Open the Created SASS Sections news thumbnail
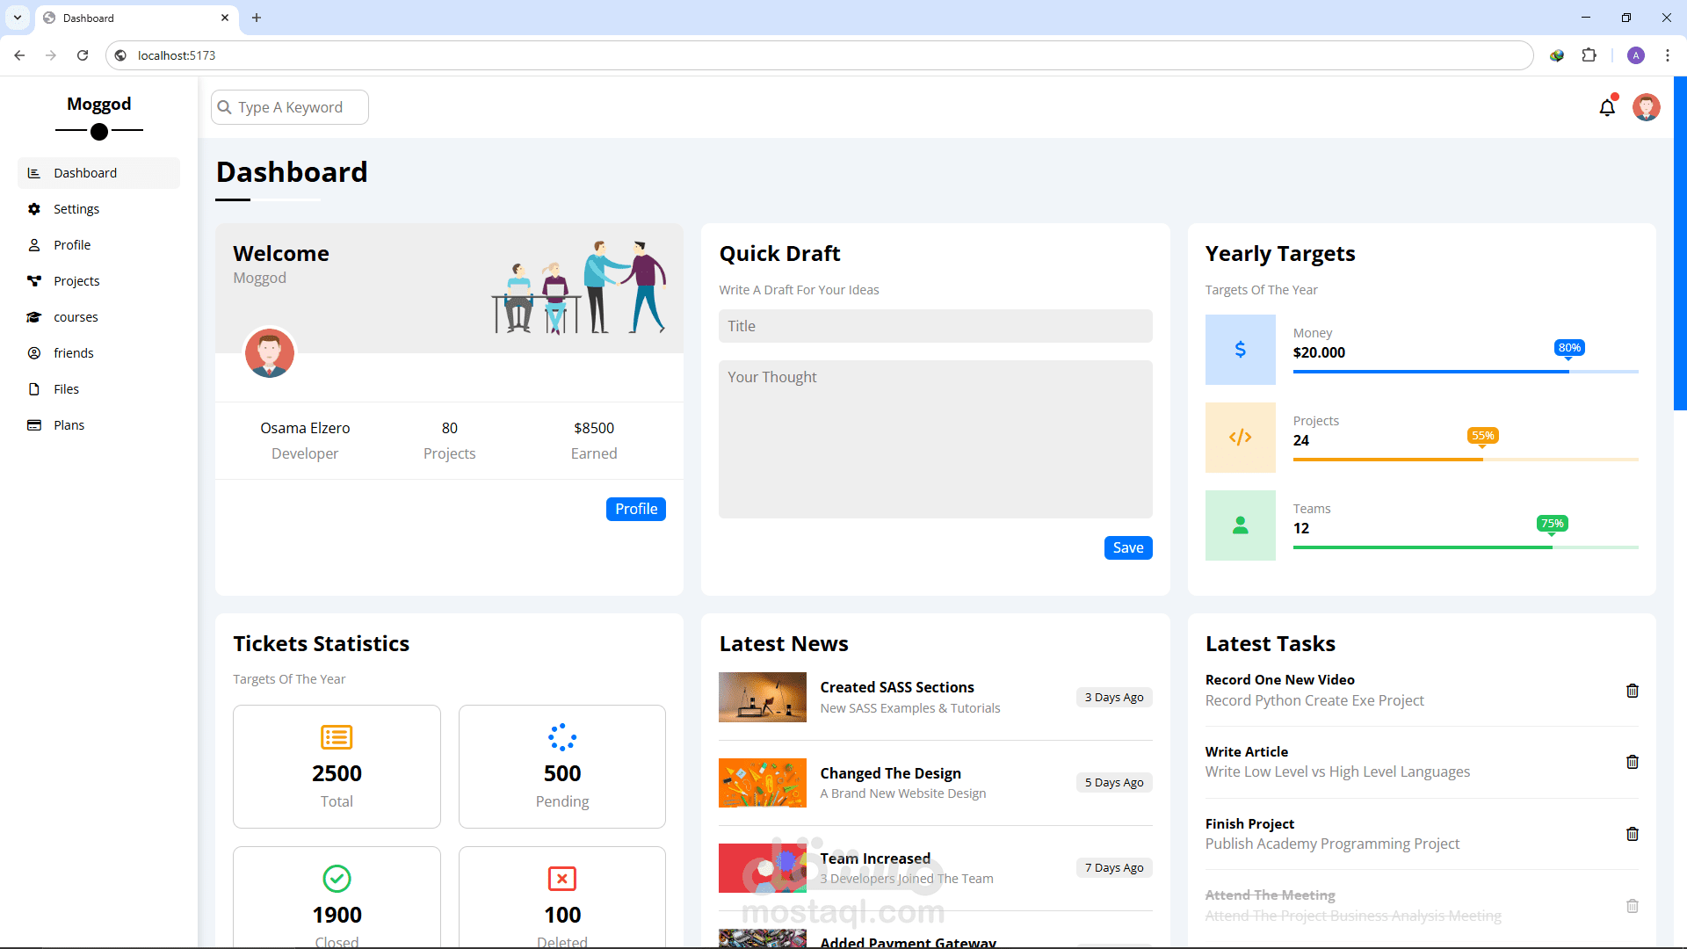Screen dimensions: 1687x949 tap(762, 697)
